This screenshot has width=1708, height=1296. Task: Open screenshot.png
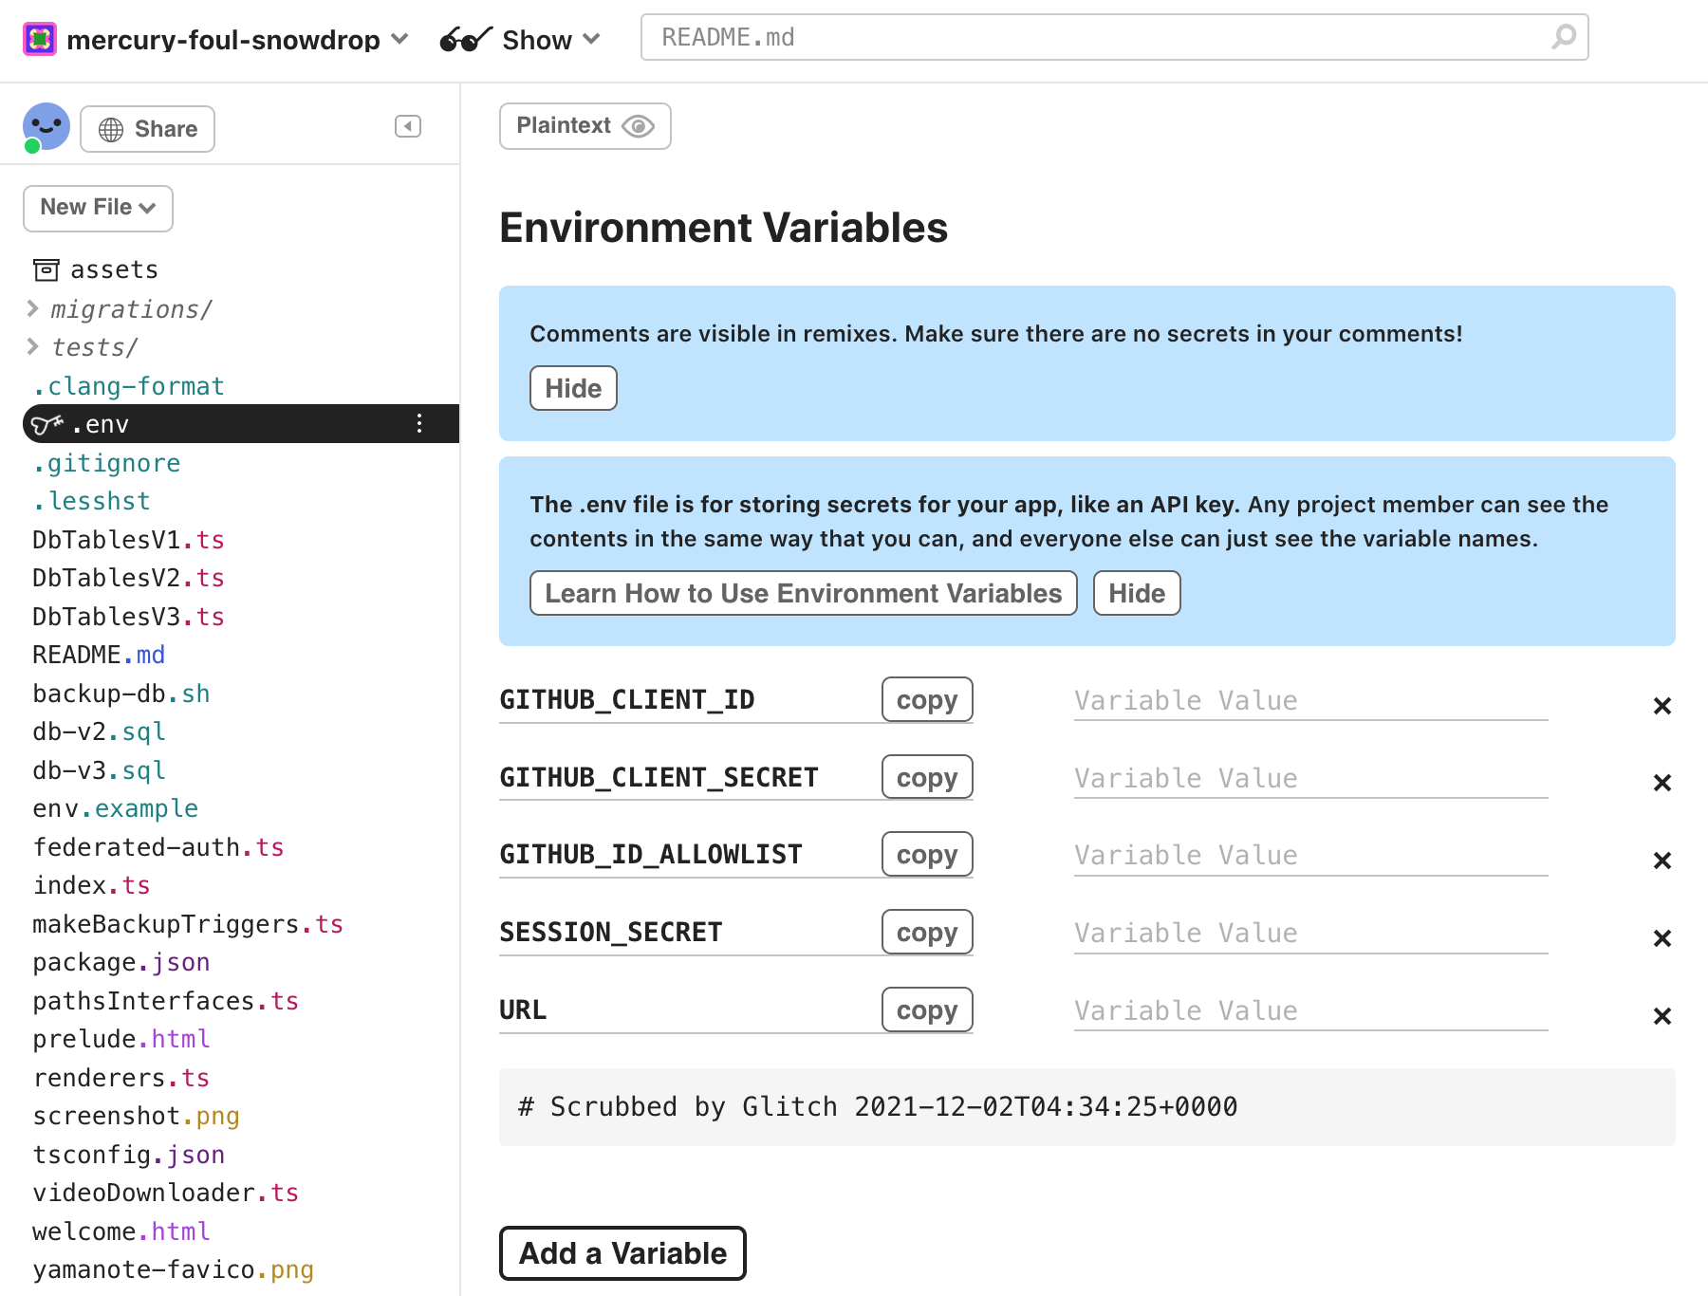136,1116
